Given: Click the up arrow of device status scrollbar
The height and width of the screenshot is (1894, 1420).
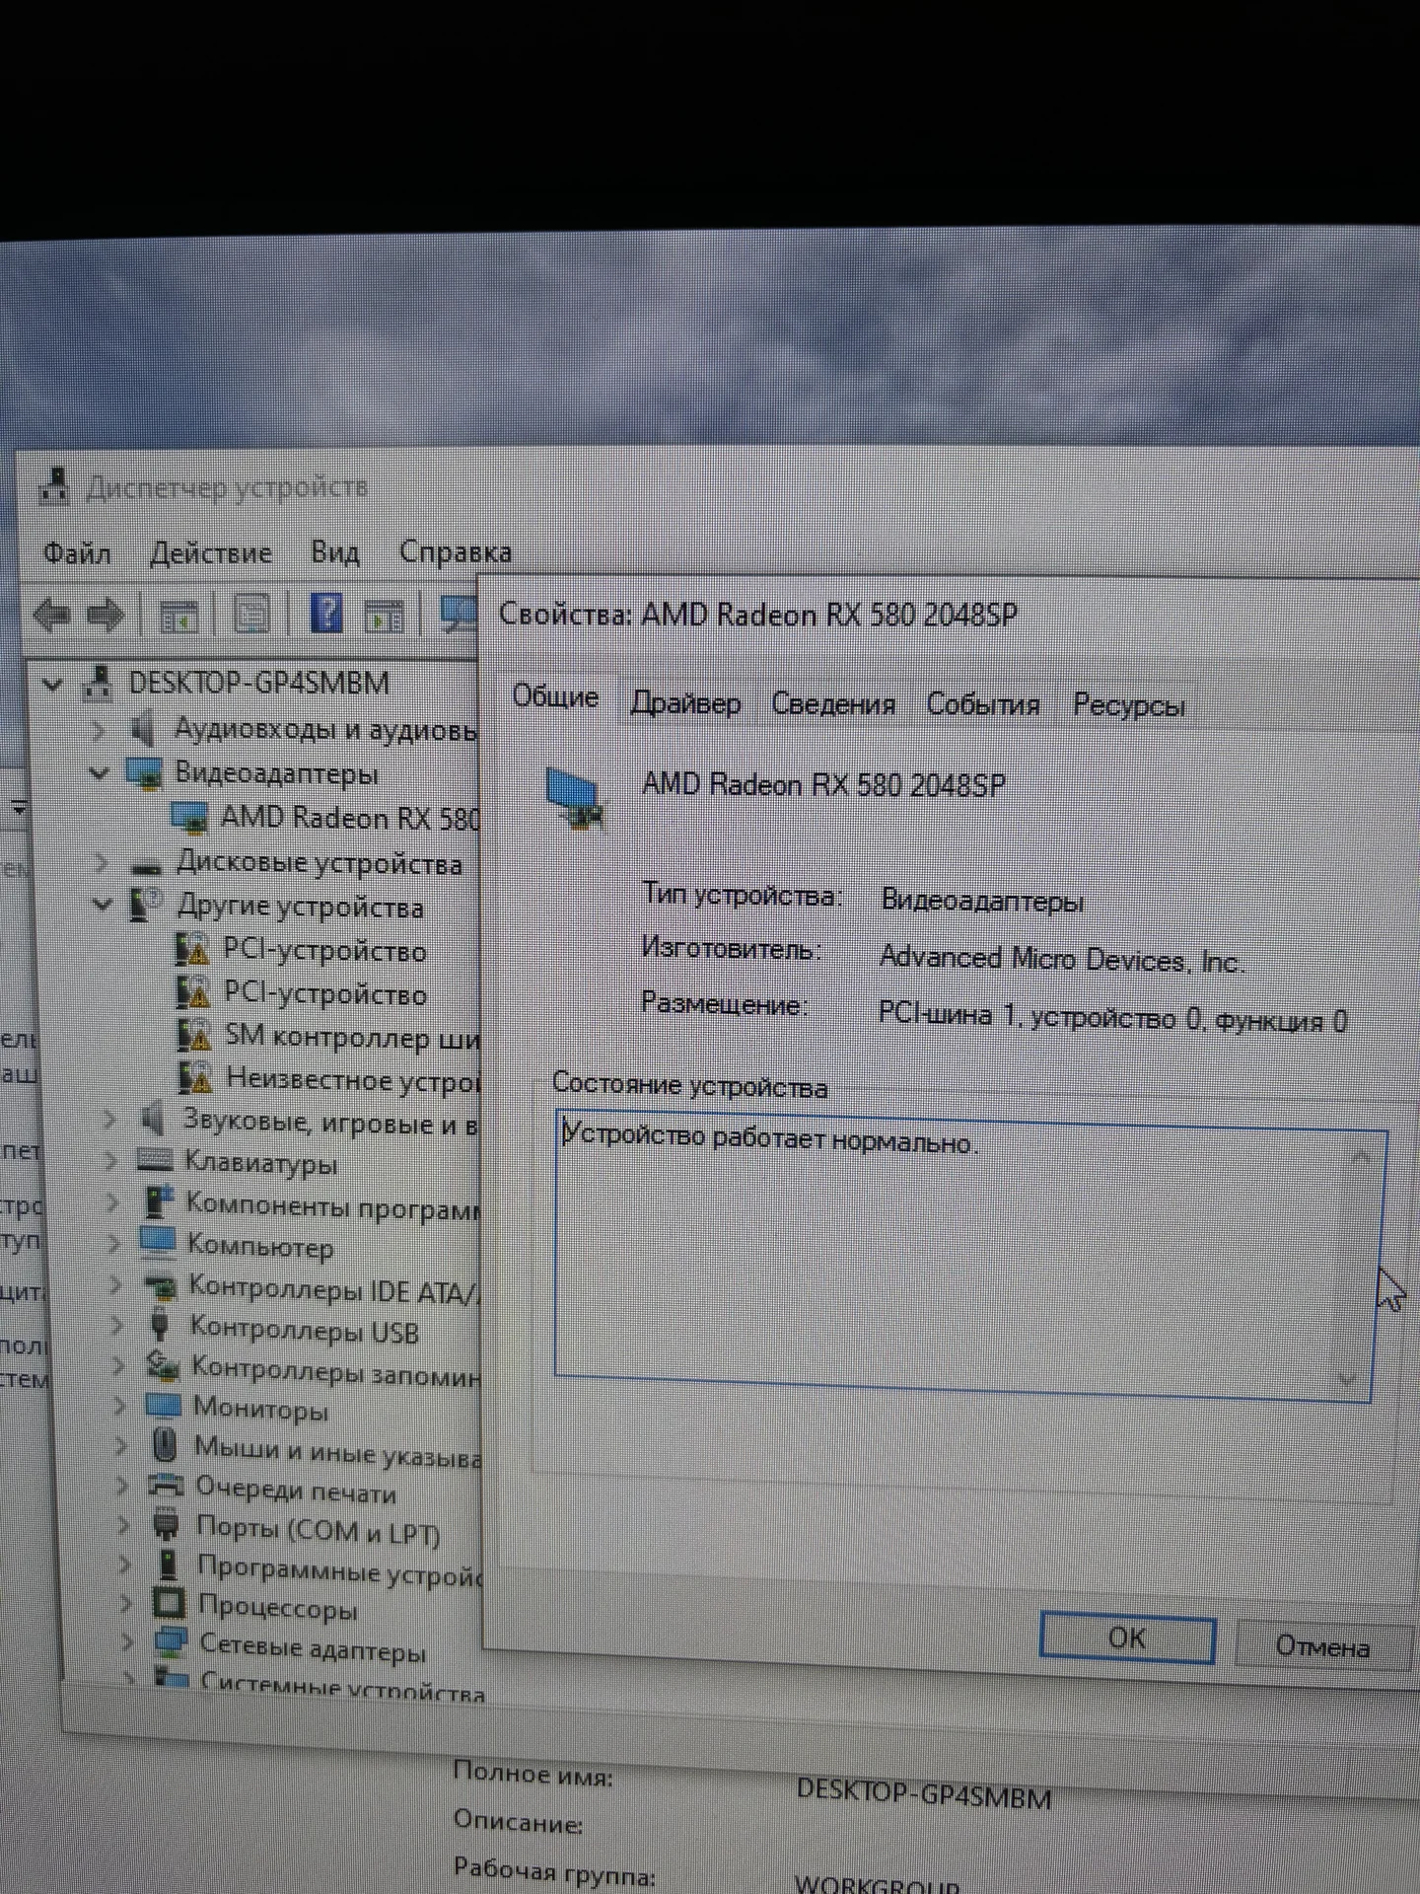Looking at the screenshot, I should click(1362, 1157).
